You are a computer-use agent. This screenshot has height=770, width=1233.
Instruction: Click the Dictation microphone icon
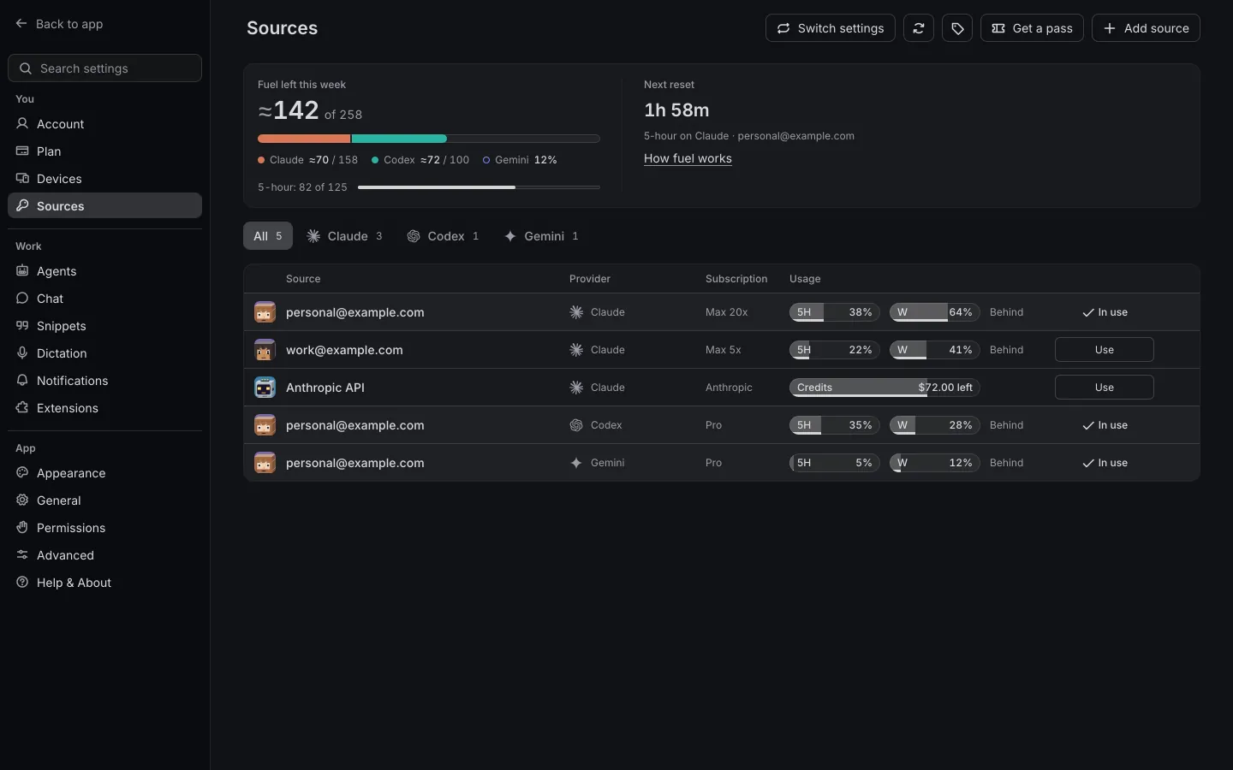tap(22, 353)
